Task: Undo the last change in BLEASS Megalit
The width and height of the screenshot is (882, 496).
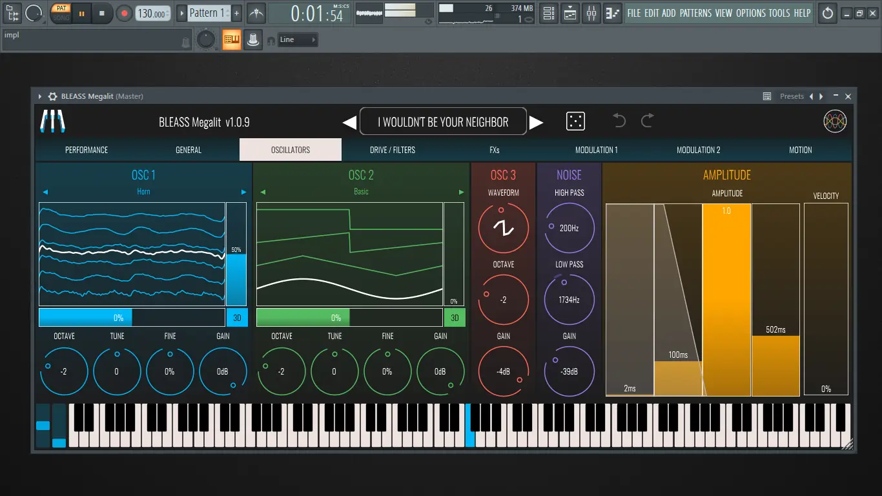Action: coord(619,121)
